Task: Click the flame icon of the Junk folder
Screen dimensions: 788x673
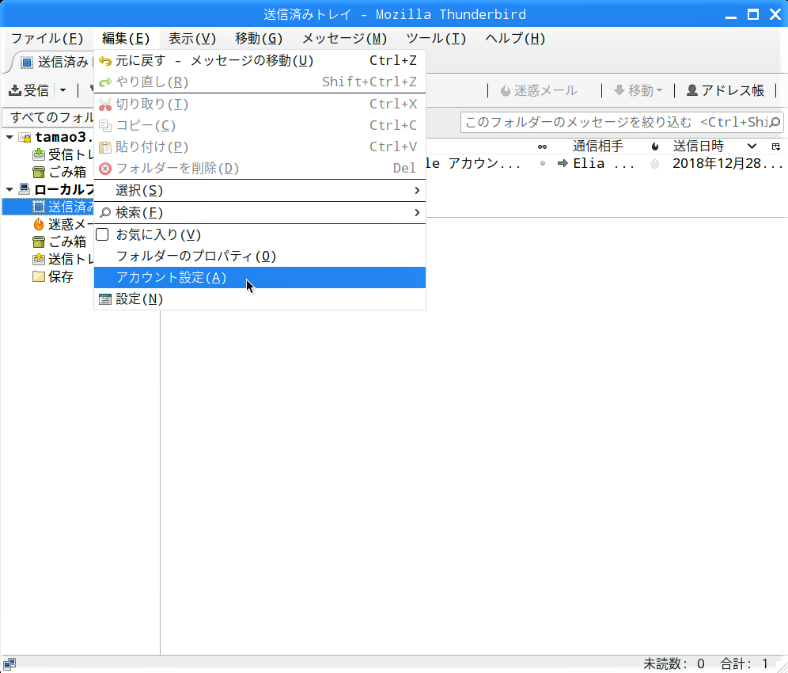Action: click(x=39, y=224)
